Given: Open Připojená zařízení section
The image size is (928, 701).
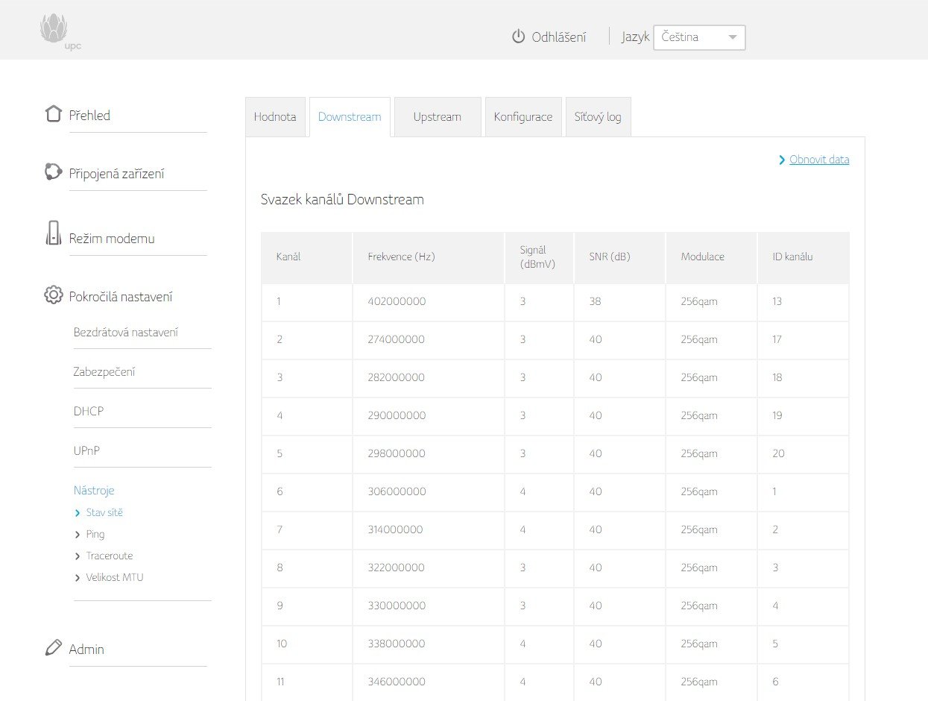Looking at the screenshot, I should pyautogui.click(x=116, y=174).
